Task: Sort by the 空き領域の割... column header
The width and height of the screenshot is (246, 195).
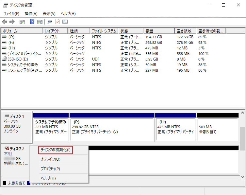Action: pos(211,31)
